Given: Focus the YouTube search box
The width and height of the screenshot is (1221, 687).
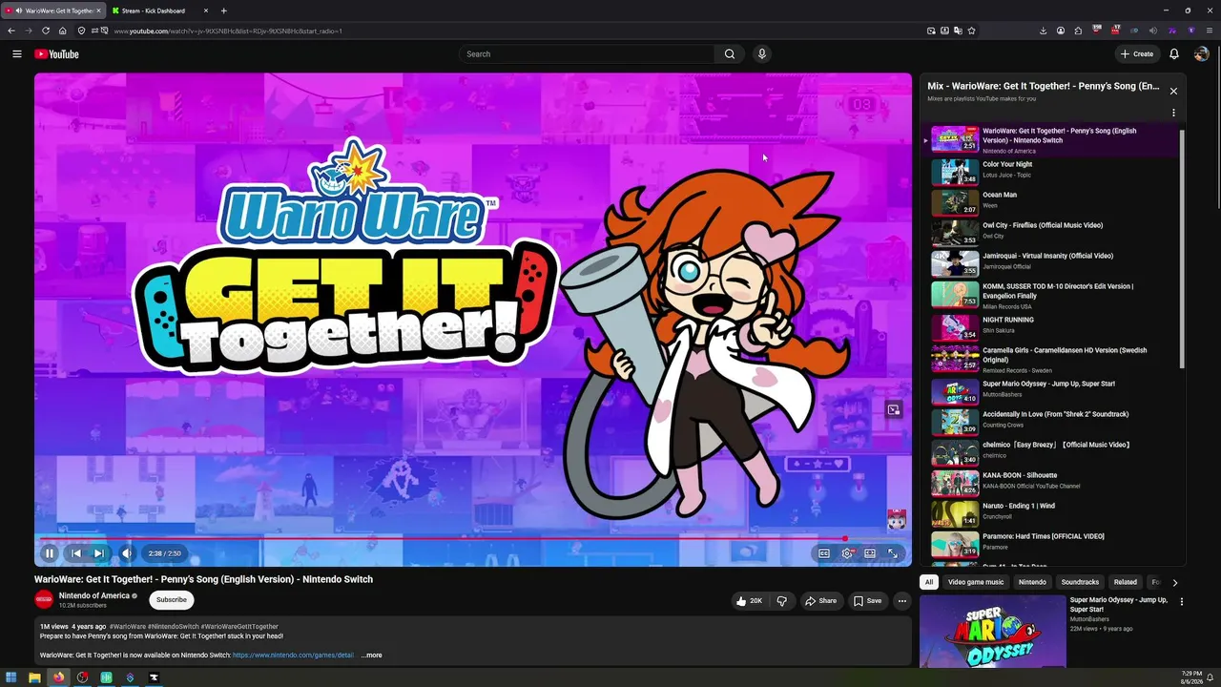Looking at the screenshot, I should pos(586,54).
